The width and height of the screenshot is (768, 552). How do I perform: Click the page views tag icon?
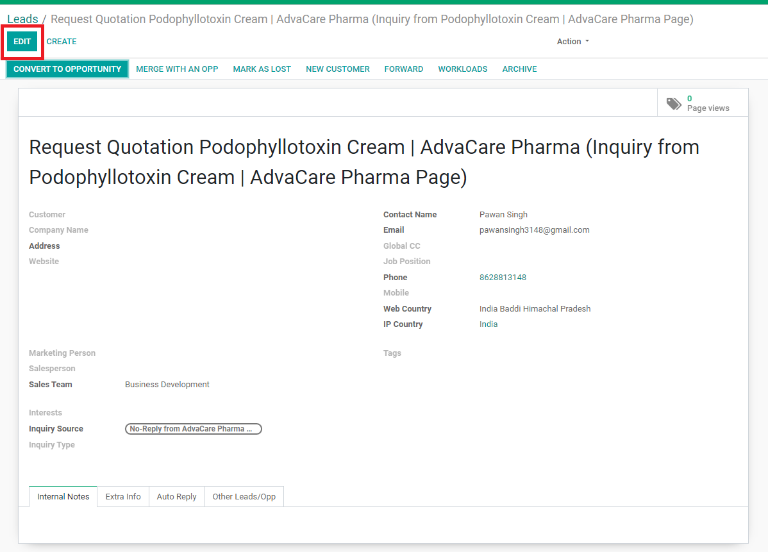(674, 103)
